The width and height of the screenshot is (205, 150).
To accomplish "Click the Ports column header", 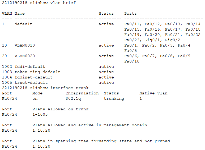I will click(x=130, y=13).
